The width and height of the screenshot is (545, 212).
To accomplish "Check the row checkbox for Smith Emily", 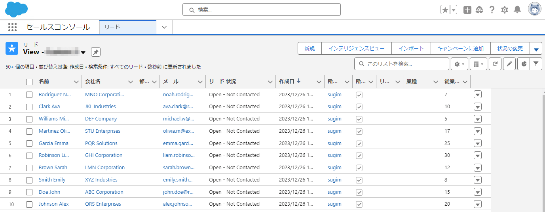I will [29, 180].
